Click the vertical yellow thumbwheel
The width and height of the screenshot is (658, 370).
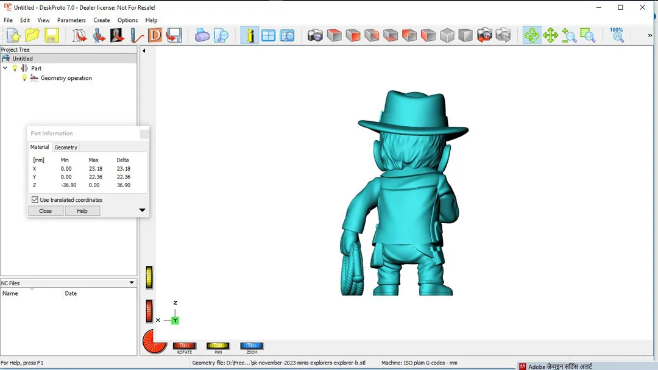(x=149, y=277)
